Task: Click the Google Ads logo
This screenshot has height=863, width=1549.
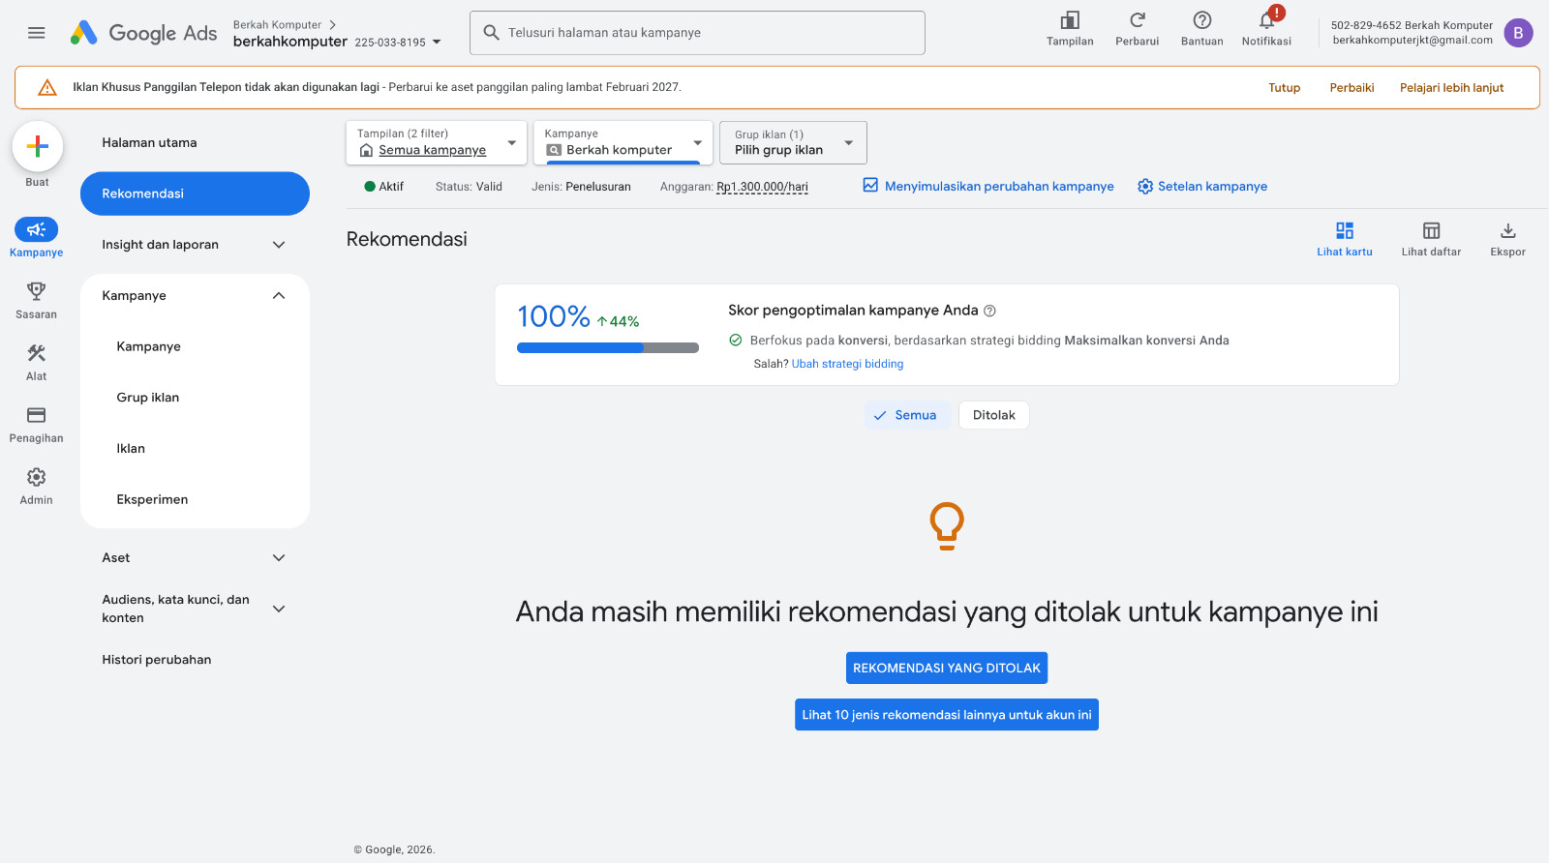Action: point(143,33)
